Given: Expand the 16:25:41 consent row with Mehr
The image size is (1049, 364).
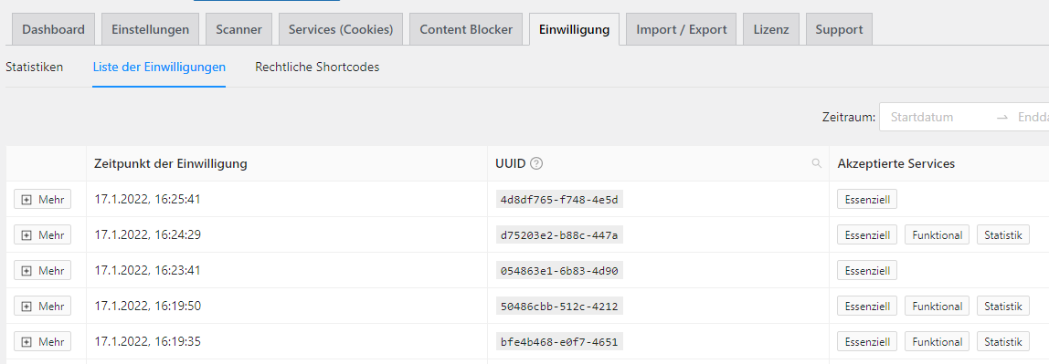Looking at the screenshot, I should pos(43,199).
